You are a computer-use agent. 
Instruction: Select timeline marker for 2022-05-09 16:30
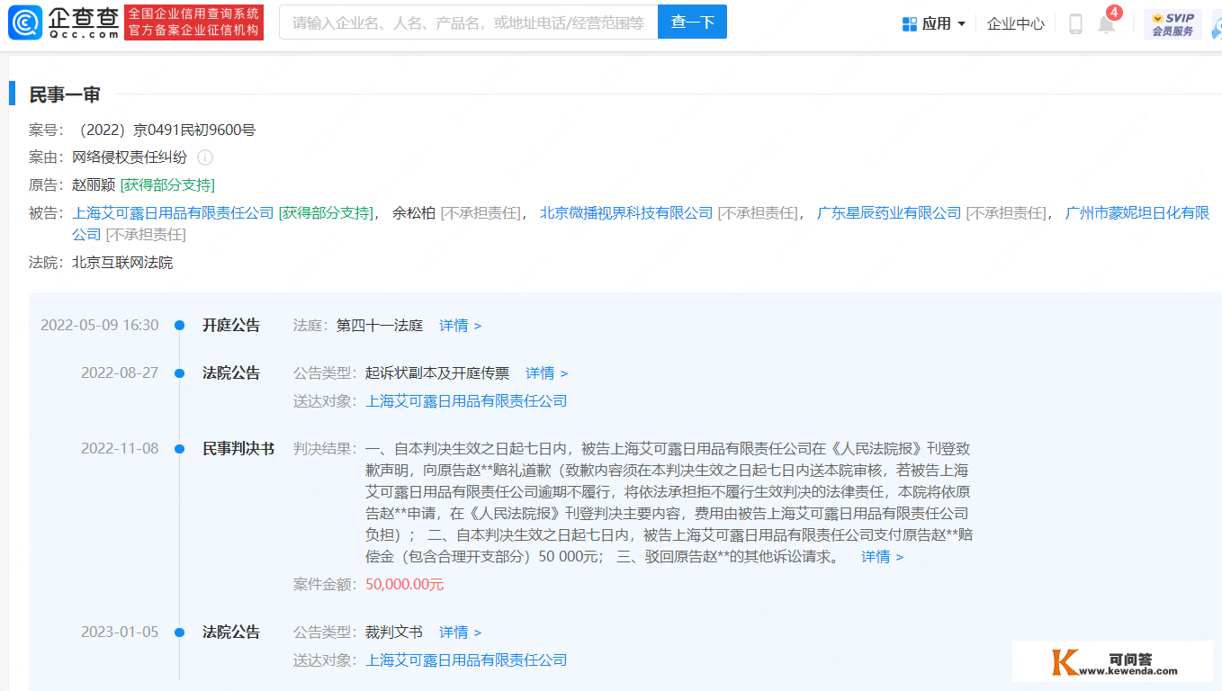[180, 326]
